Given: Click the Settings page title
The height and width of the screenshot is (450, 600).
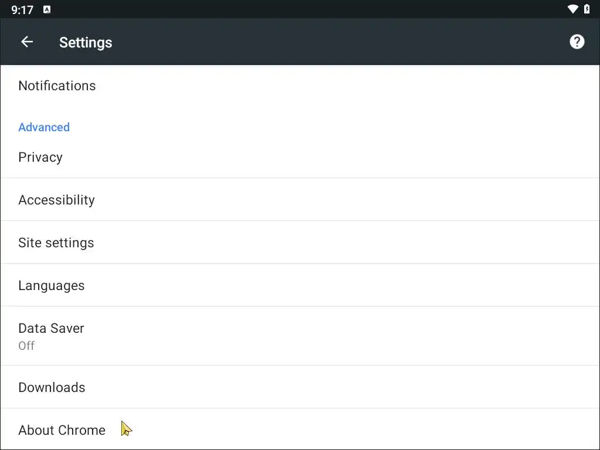Looking at the screenshot, I should click(86, 42).
